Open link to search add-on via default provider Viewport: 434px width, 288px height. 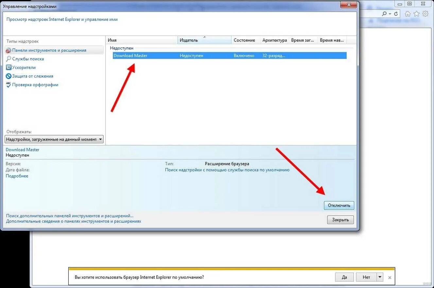(x=227, y=170)
